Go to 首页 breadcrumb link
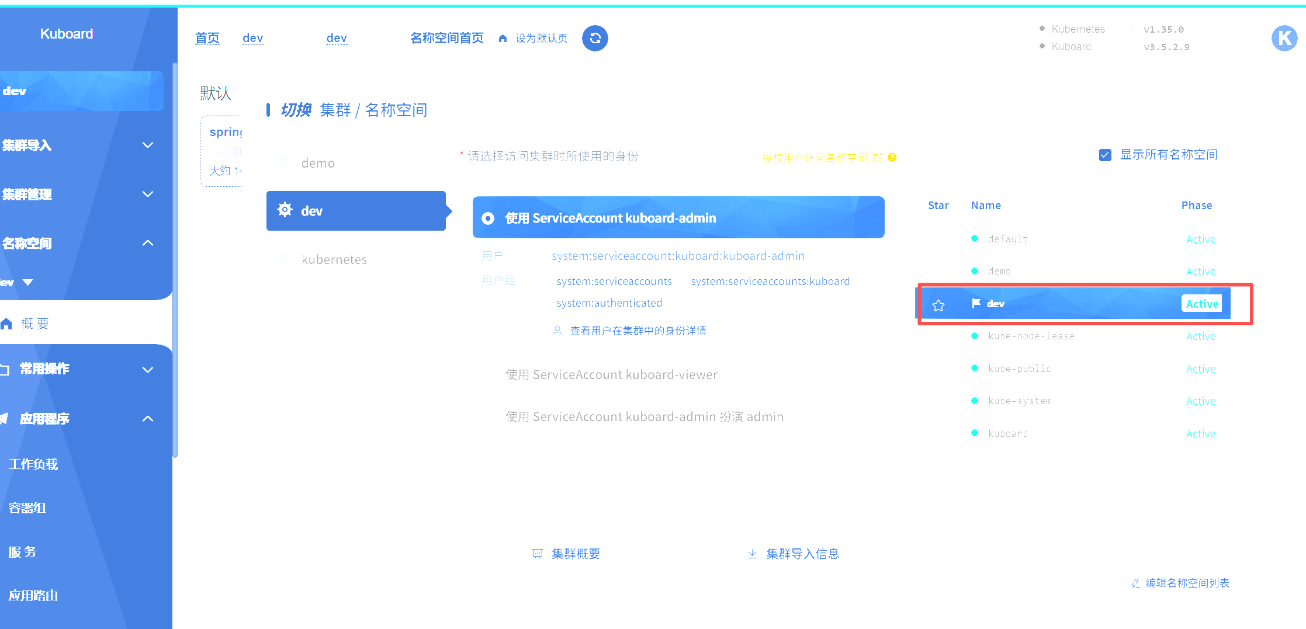1306x629 pixels. pos(207,39)
